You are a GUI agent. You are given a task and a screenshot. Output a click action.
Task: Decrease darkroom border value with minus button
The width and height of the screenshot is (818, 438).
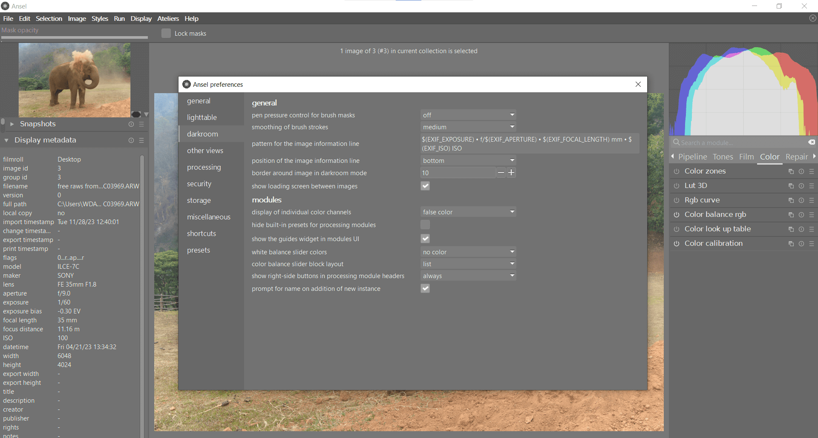point(501,173)
